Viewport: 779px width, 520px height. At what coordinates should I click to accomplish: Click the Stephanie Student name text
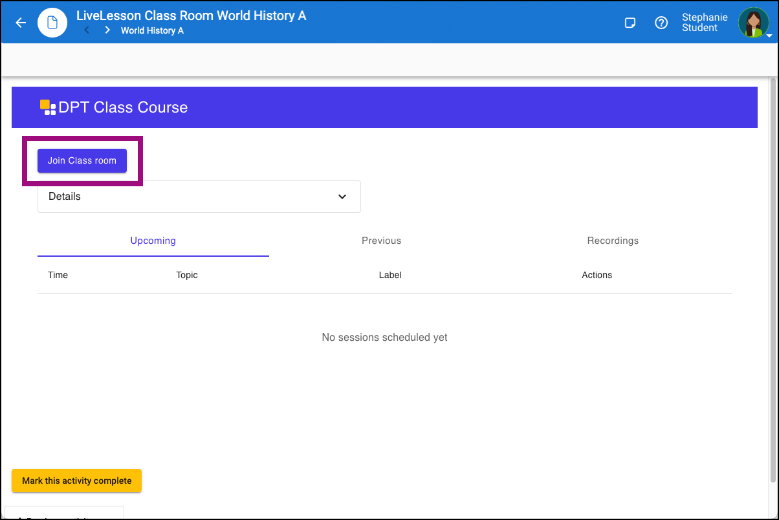[704, 23]
